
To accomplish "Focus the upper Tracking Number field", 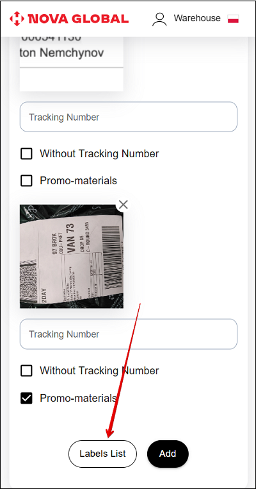I will pos(129,117).
